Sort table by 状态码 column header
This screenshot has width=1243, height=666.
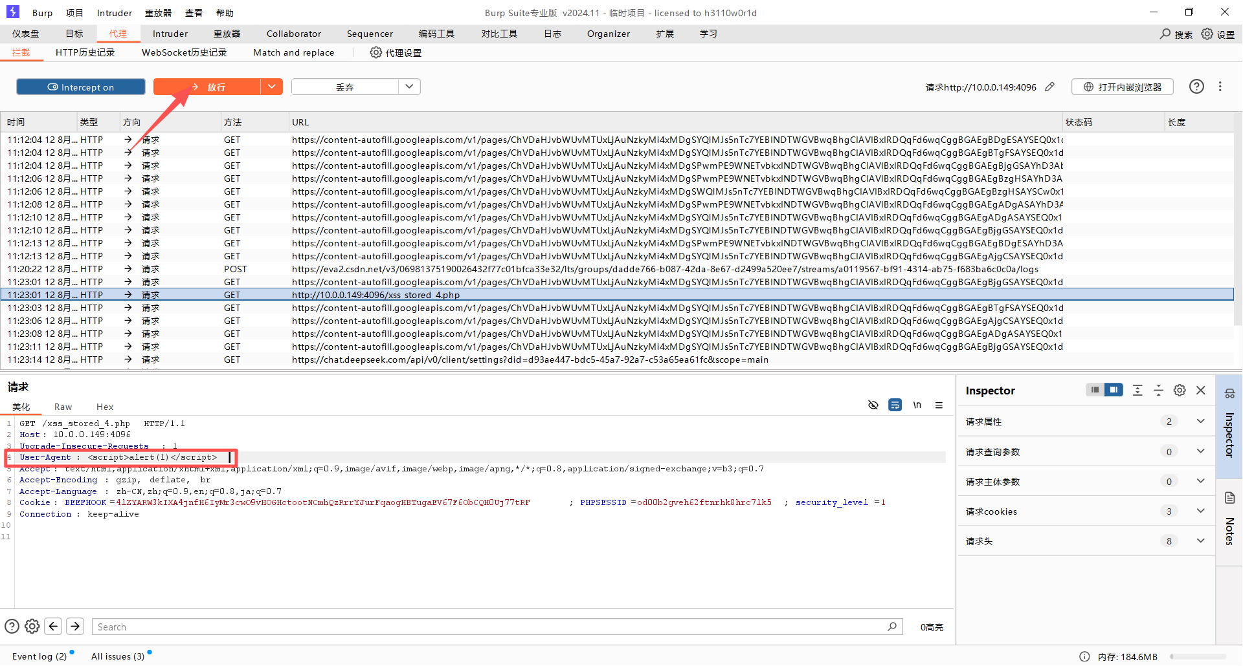pyautogui.click(x=1114, y=122)
